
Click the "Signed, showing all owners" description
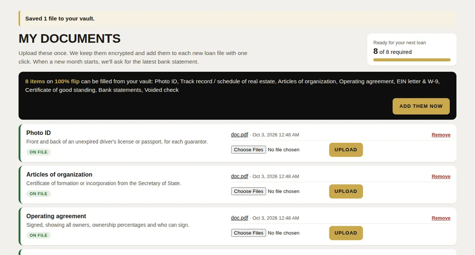[x=108, y=225]
